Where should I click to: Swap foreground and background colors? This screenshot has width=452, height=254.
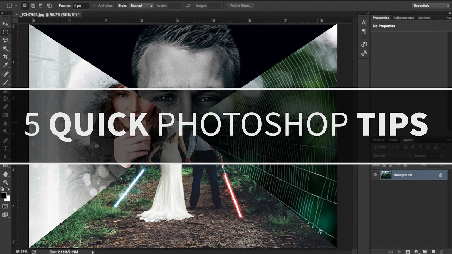pyautogui.click(x=8, y=189)
